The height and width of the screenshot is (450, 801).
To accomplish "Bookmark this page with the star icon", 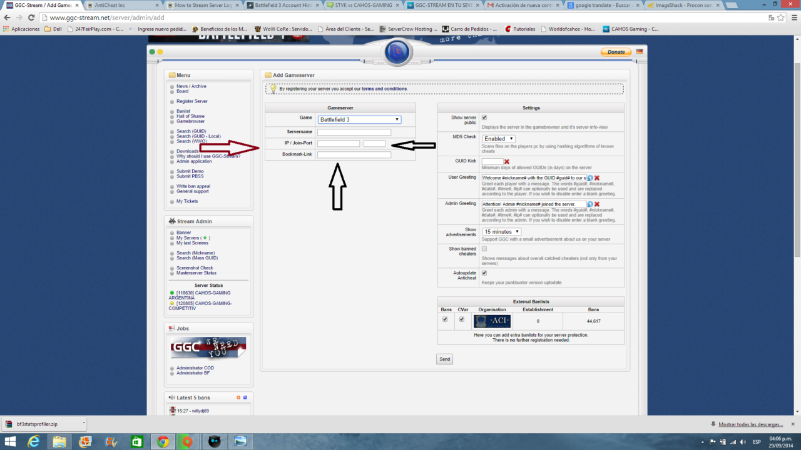I will 780,17.
